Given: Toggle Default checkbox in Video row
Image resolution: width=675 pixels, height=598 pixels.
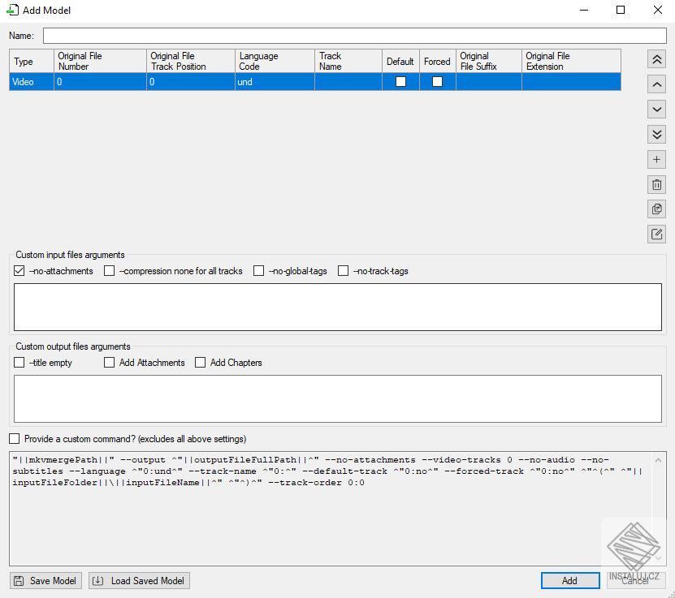Looking at the screenshot, I should tap(400, 82).
